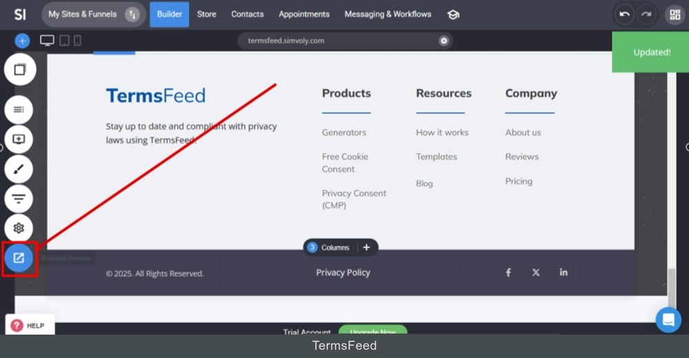Open the Contacts menu

(247, 14)
